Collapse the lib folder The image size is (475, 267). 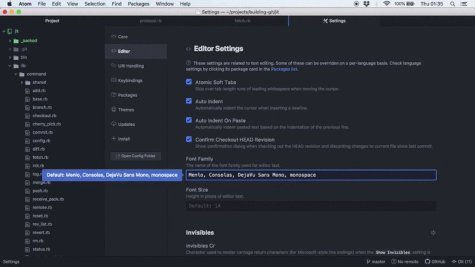coord(10,66)
